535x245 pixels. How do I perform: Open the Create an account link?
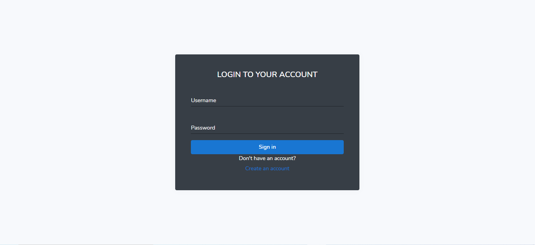point(267,169)
